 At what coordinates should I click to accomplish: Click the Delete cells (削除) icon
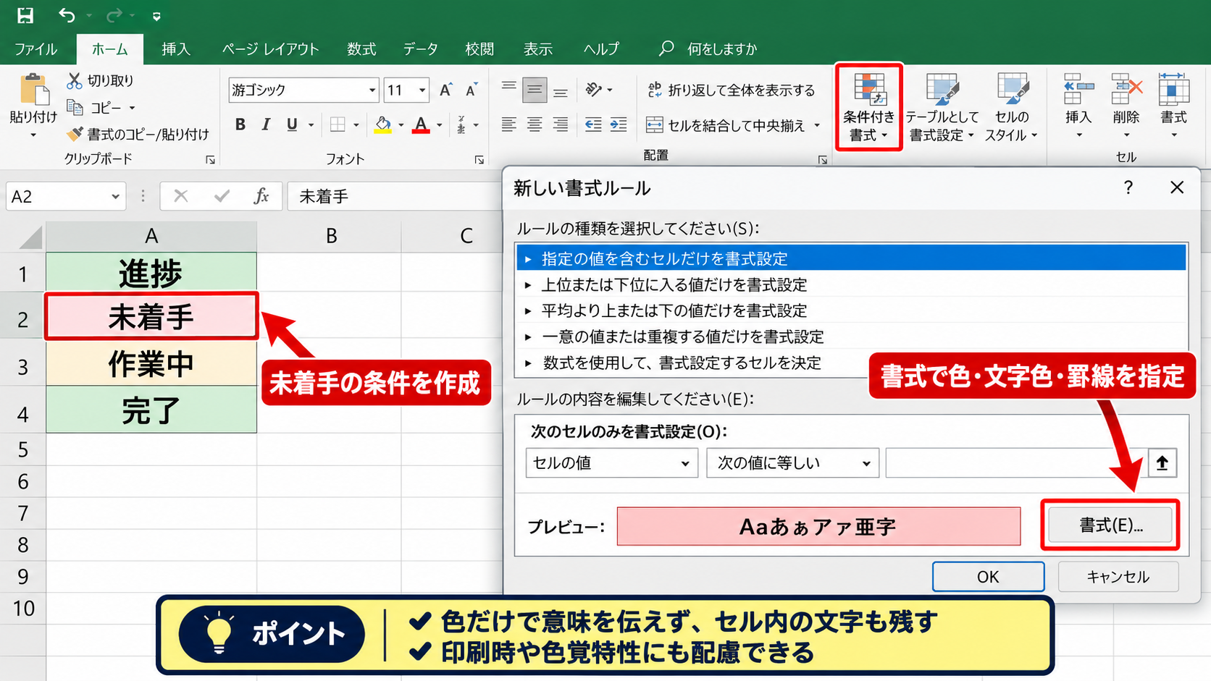point(1126,90)
